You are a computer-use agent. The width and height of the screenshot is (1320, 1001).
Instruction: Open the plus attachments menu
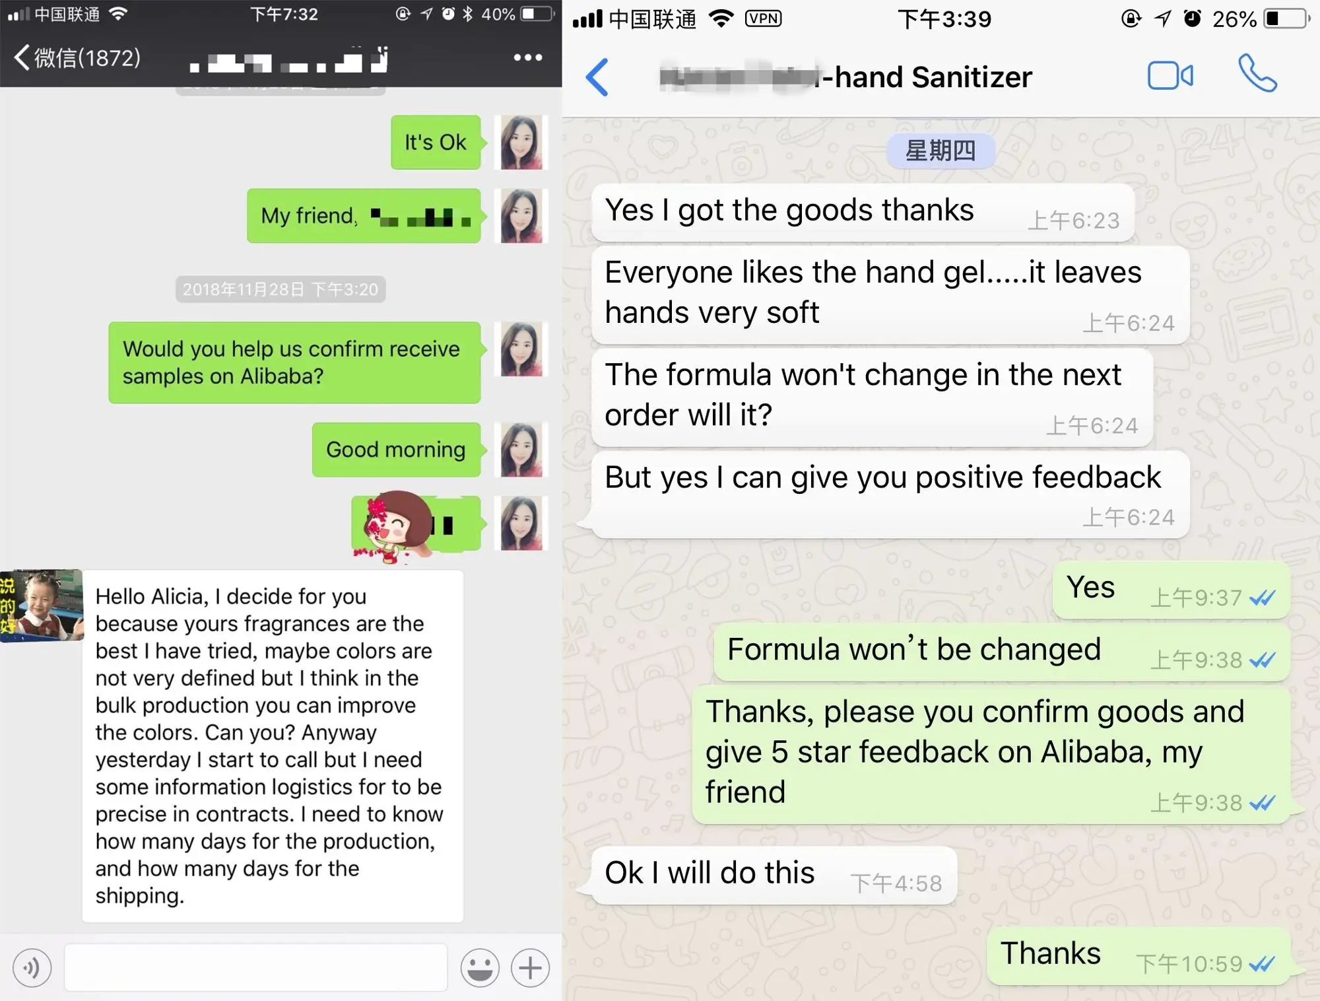[530, 968]
